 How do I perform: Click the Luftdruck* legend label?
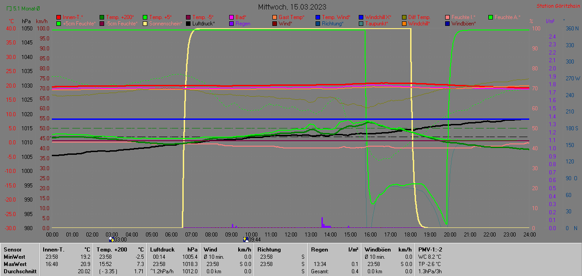[203, 24]
